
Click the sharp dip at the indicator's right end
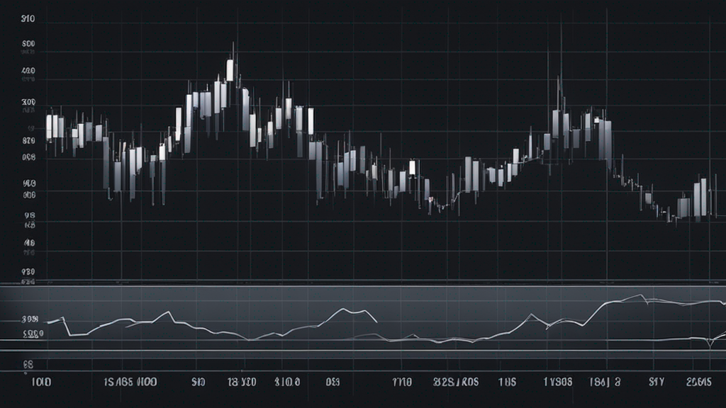point(710,345)
